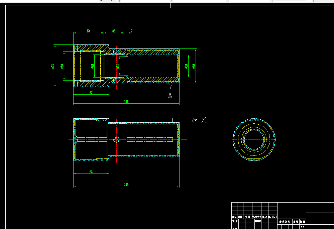Select the 35 dimension text
This screenshot has width=334, height=229.
pyautogui.click(x=114, y=31)
